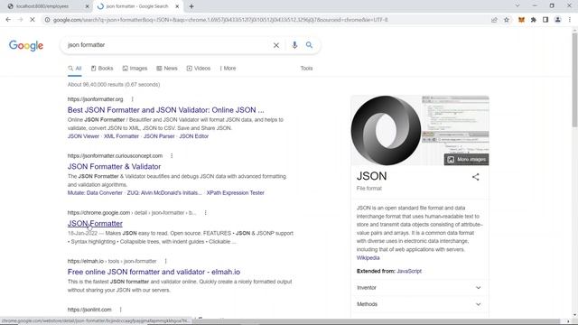Go back using browser back arrow
Screen dimensions: 578x325
(8, 20)
